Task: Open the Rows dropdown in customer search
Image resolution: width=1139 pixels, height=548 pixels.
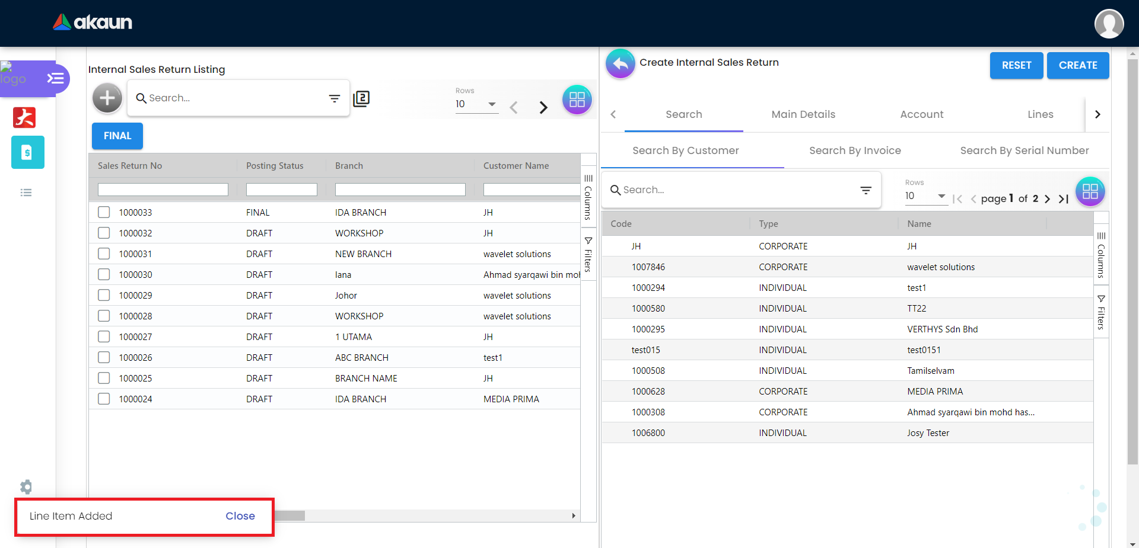Action: coord(925,196)
